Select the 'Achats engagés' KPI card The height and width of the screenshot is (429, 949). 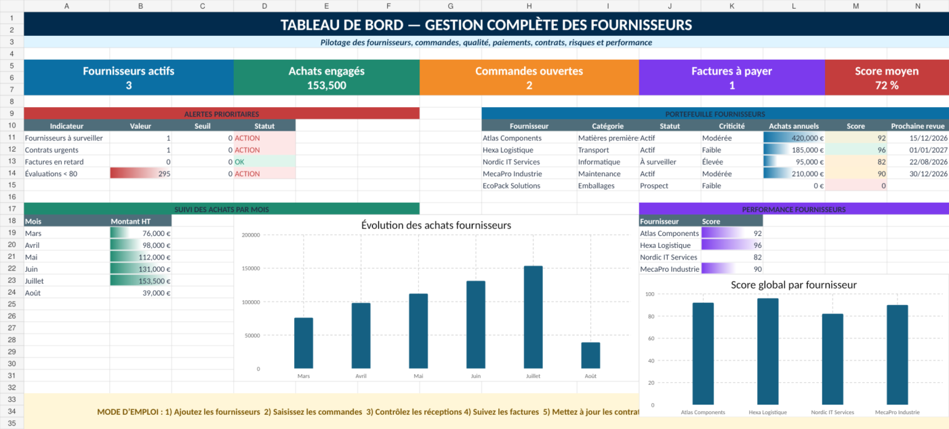click(327, 77)
